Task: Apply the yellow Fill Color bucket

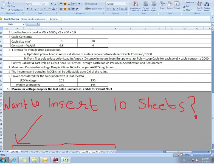Action: point(48,9)
